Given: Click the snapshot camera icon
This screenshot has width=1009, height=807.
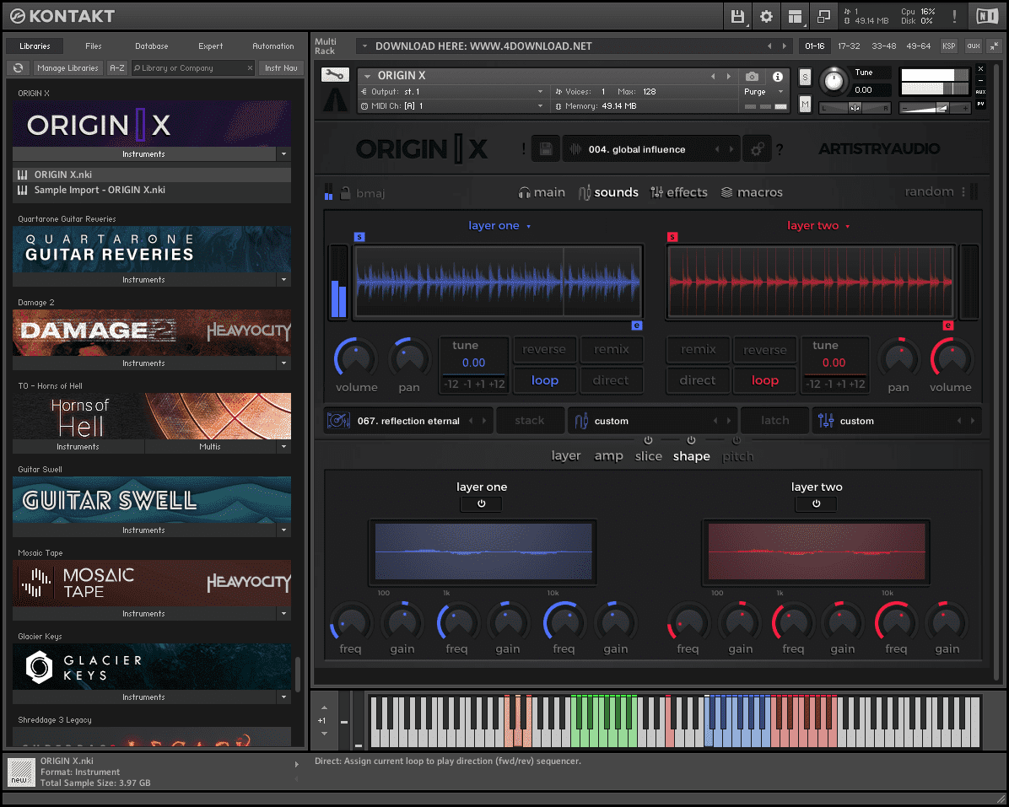Looking at the screenshot, I should (x=752, y=77).
